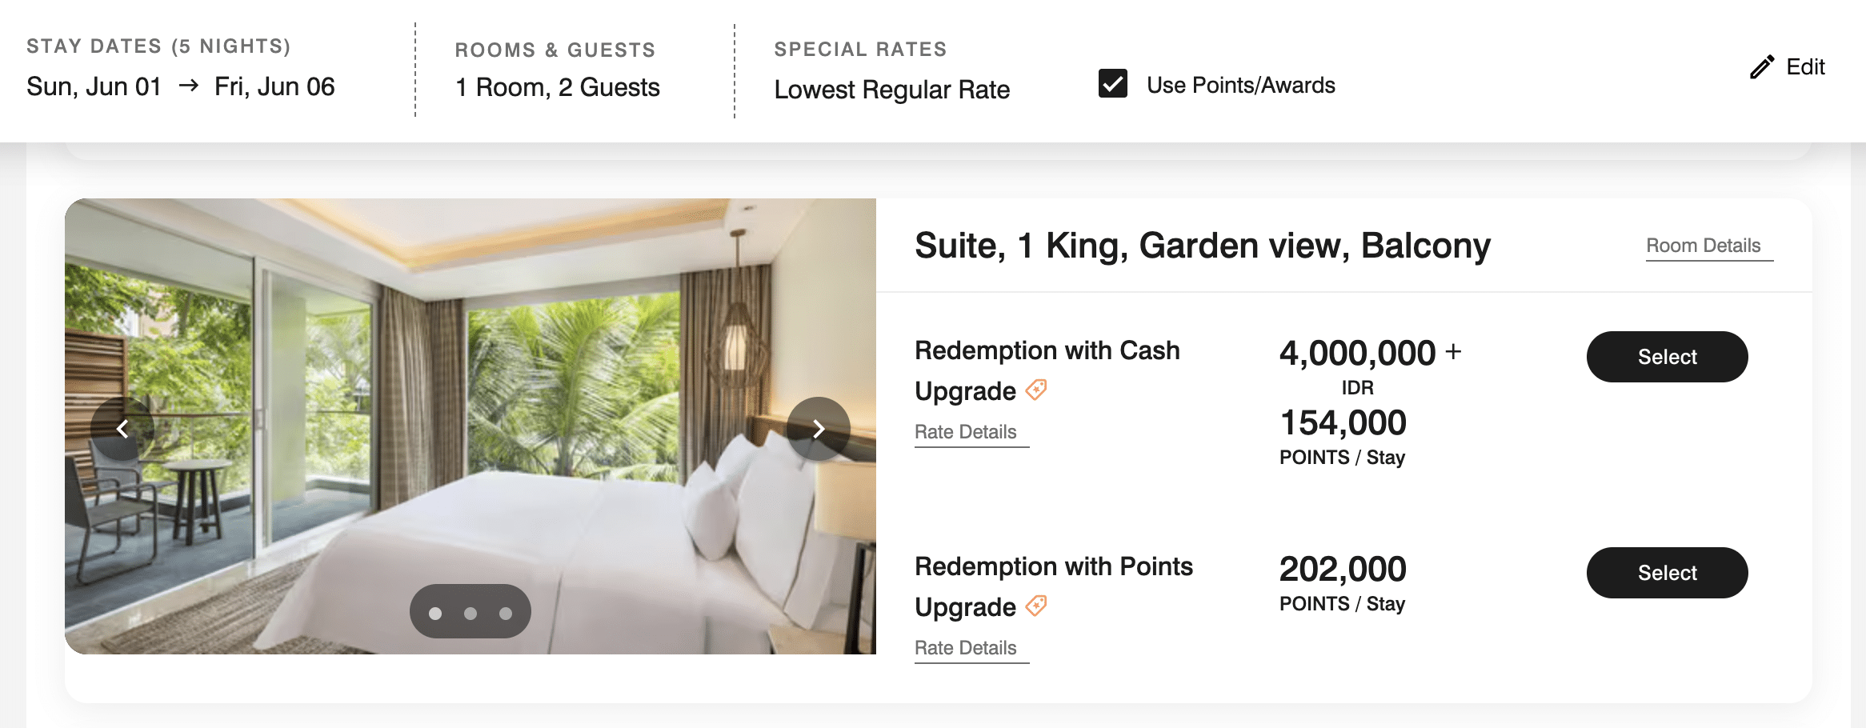Click the arrow between stay dates
Viewport: 1866px width, 728px height.
pyautogui.click(x=188, y=86)
